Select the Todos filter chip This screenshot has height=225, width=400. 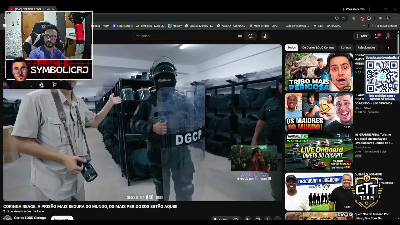point(292,48)
